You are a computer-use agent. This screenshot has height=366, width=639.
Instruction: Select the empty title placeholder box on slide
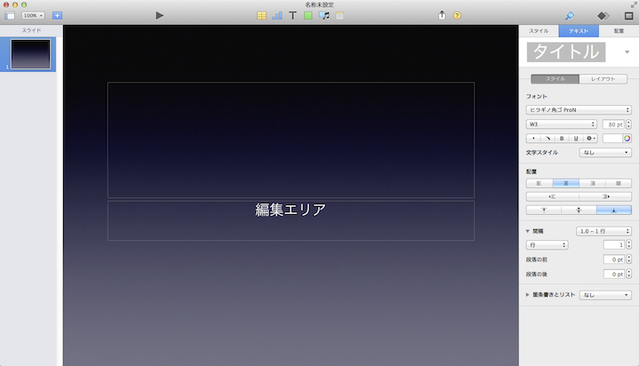(291, 140)
